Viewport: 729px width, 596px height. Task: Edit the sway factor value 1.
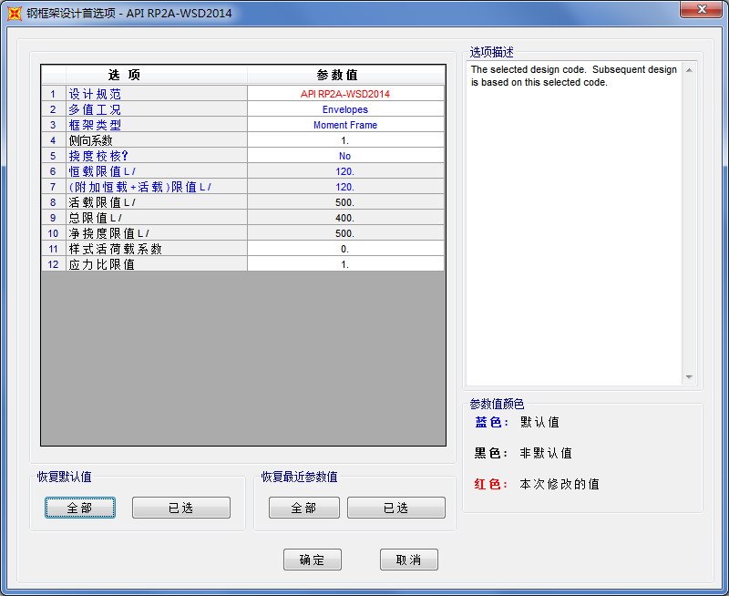[344, 140]
